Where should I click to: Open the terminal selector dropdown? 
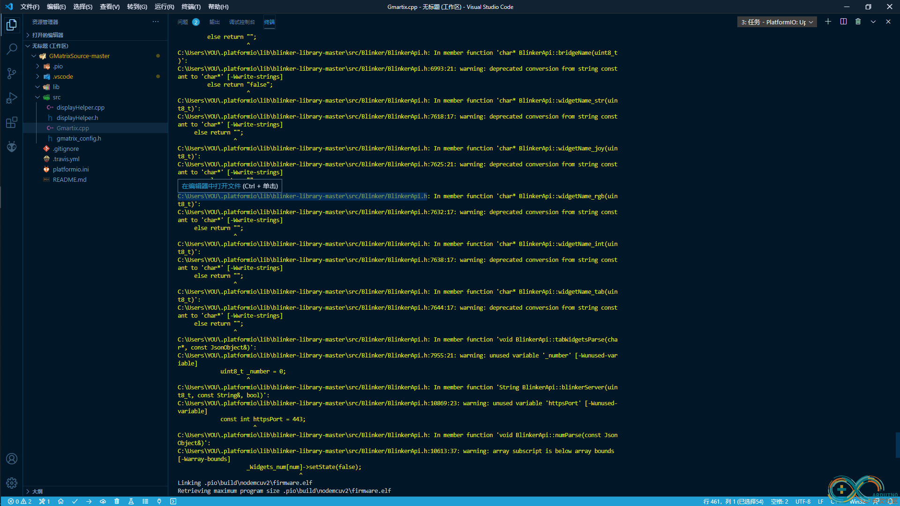(777, 22)
